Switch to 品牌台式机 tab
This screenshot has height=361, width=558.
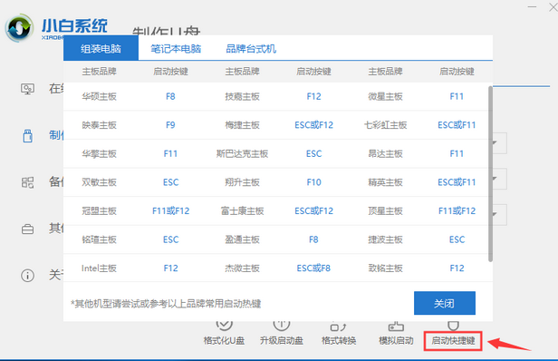coord(251,48)
